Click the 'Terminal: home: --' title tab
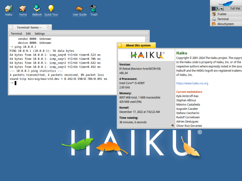The image size is (242, 181). [x=29, y=27]
